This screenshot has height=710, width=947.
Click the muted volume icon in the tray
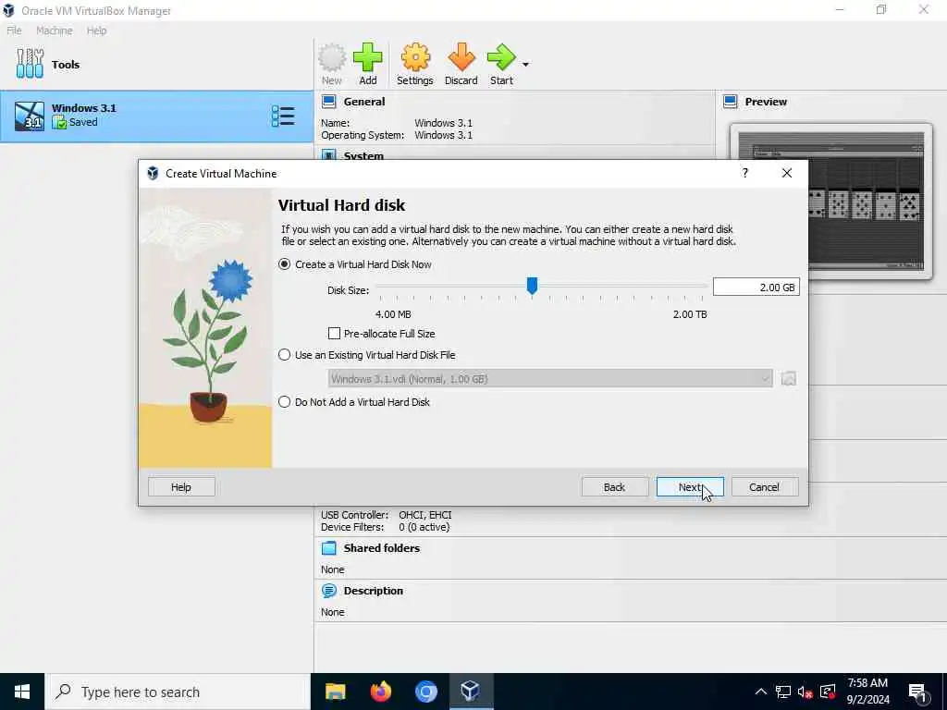coord(806,692)
